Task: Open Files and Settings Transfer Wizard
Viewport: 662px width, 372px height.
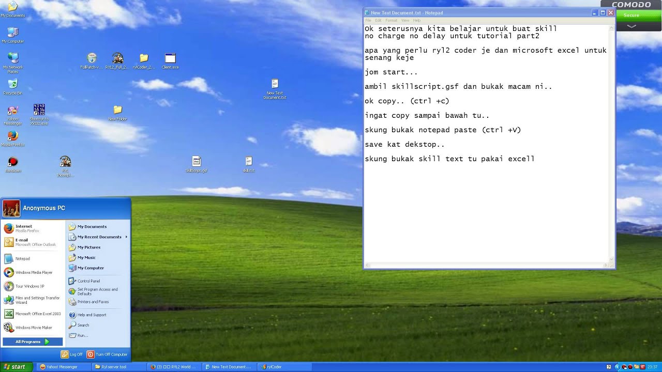Action: pyautogui.click(x=33, y=300)
